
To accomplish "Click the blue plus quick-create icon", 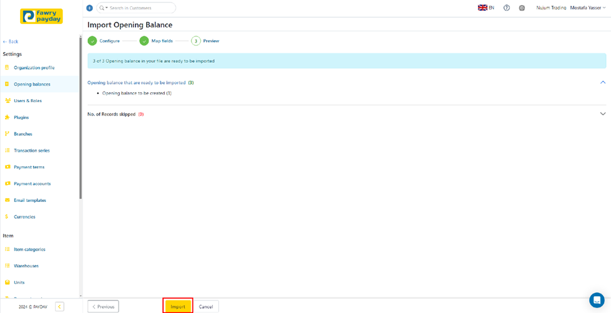I will point(89,8).
